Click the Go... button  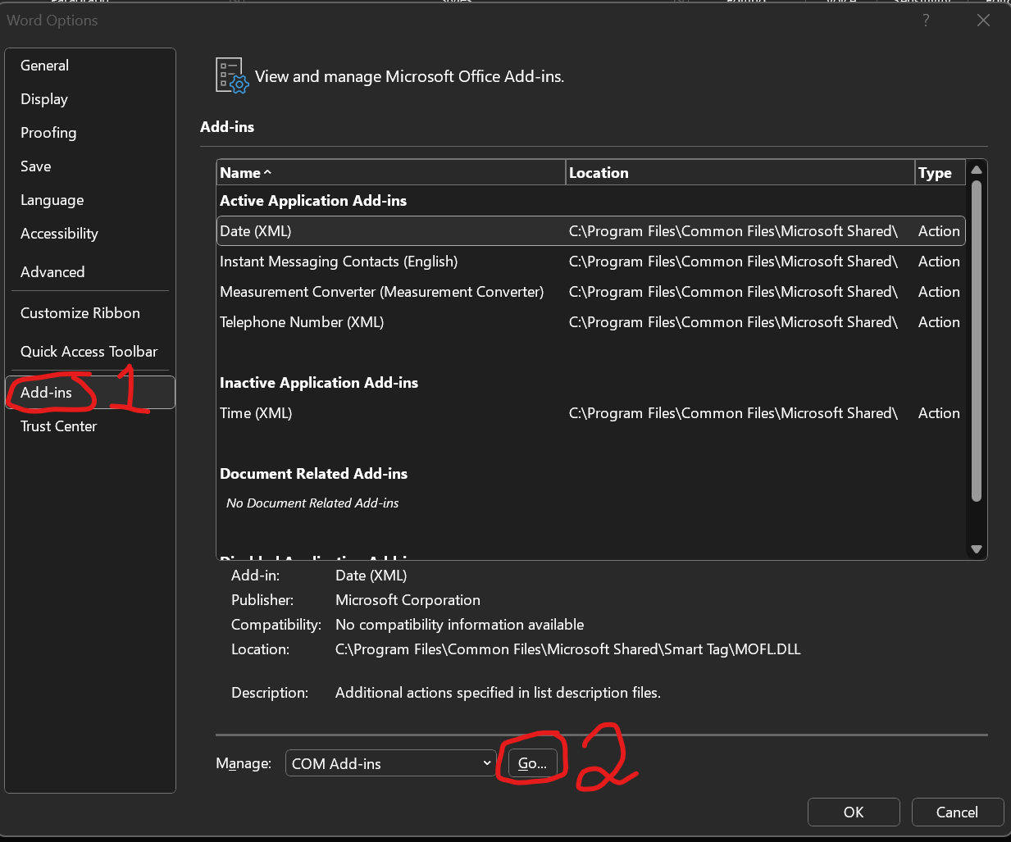532,763
